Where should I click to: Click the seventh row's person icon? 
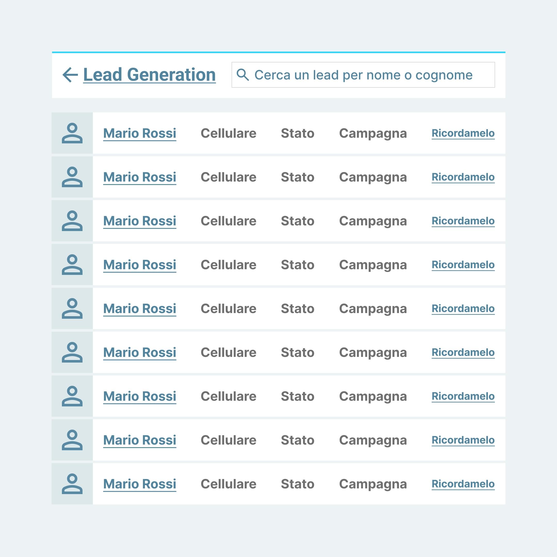(72, 396)
